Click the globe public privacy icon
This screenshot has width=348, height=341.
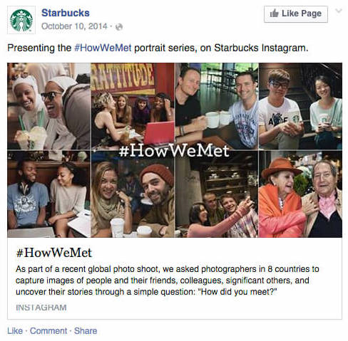click(x=119, y=27)
